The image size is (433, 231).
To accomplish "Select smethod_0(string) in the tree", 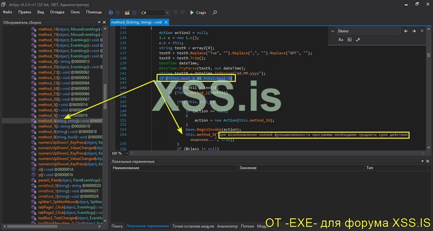I will point(69,186).
